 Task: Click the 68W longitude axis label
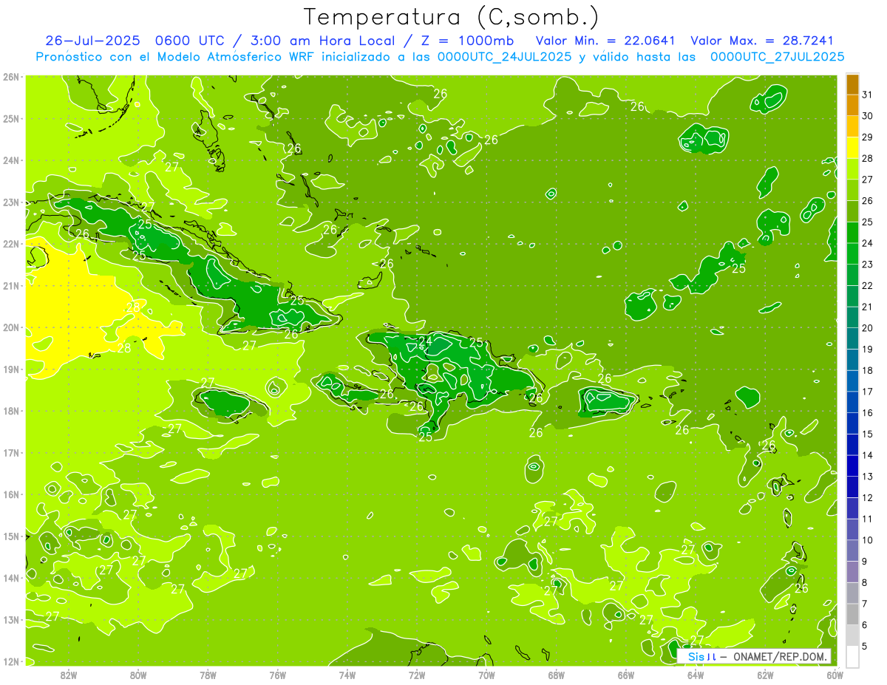pos(557,675)
